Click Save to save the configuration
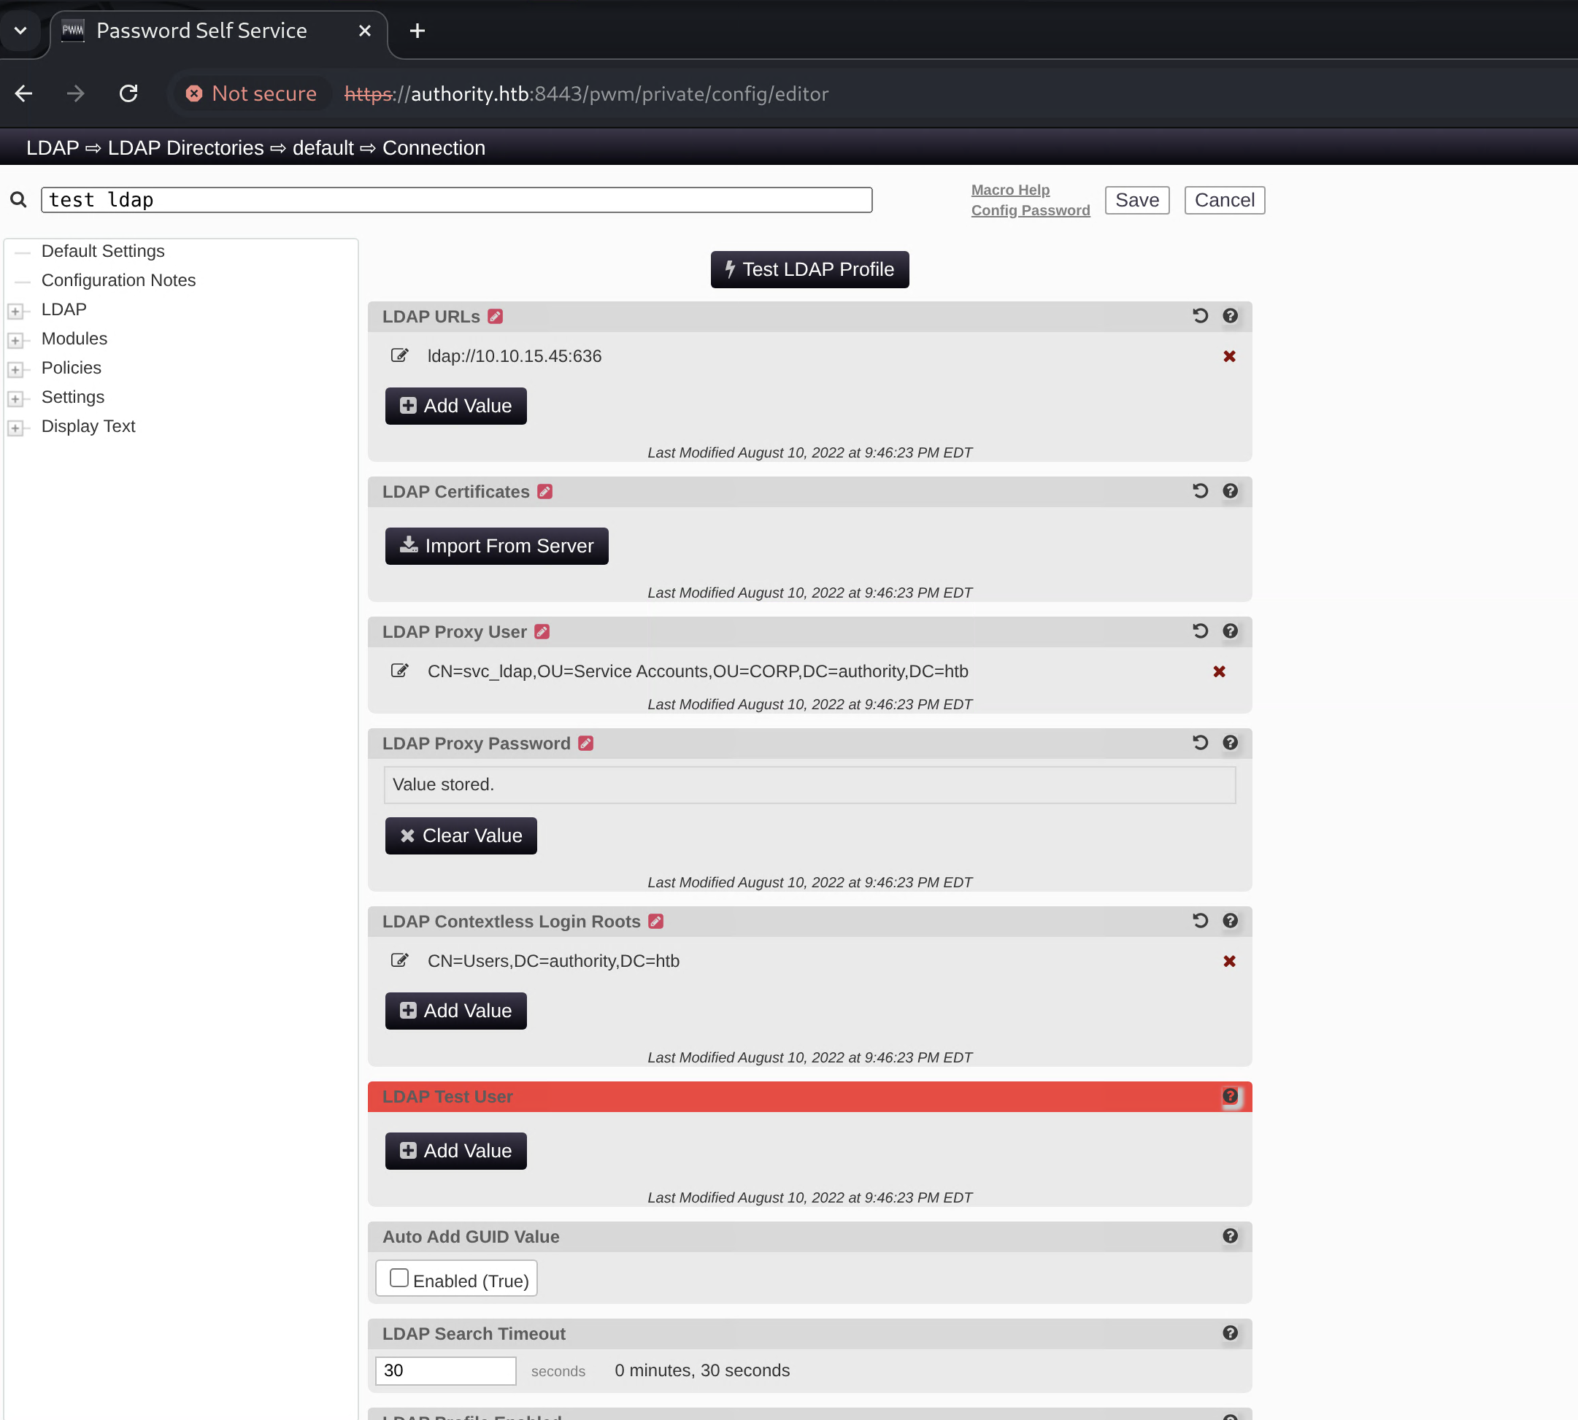1578x1420 pixels. (1137, 201)
